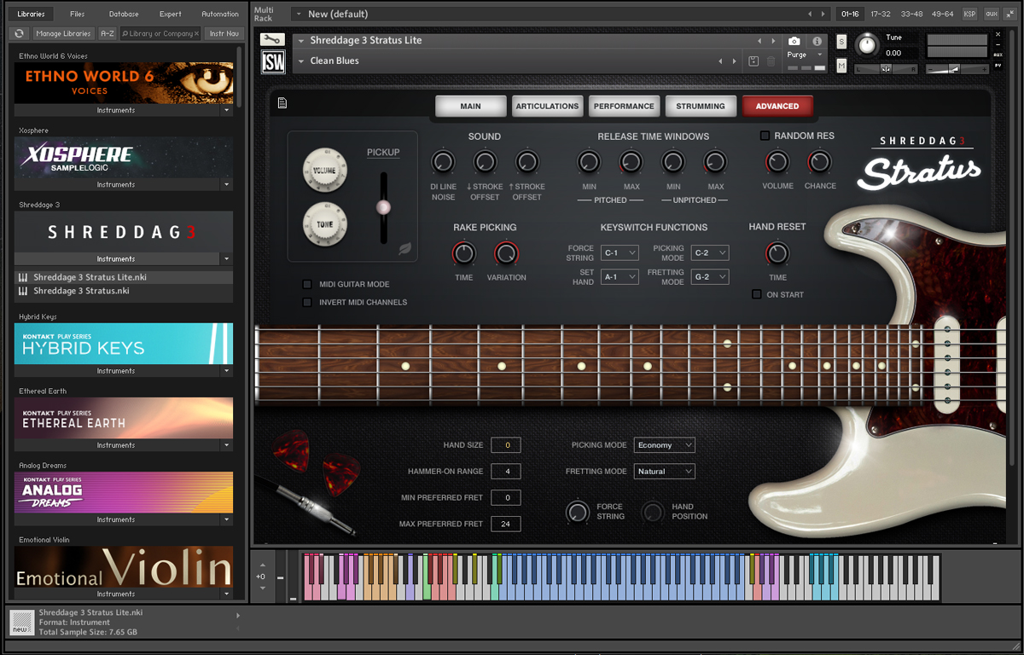Open the Set Hand A-1 dropdown

pyautogui.click(x=620, y=277)
